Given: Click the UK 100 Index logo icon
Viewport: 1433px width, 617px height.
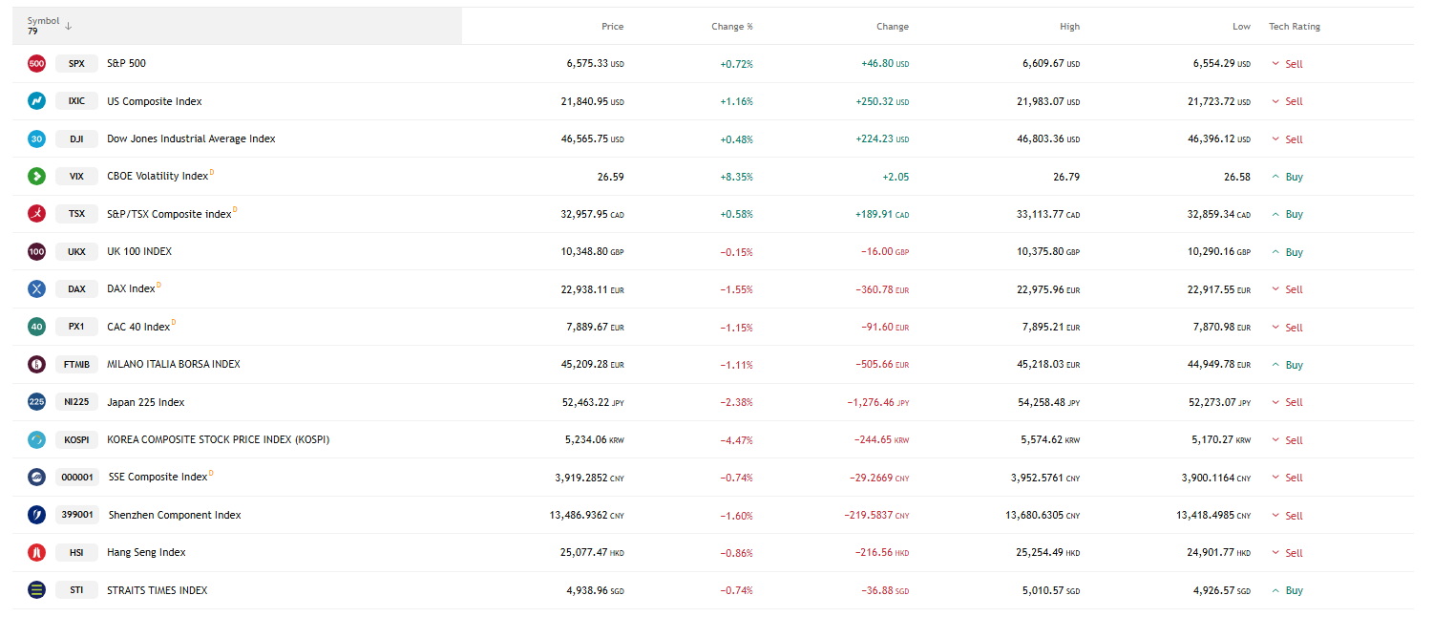Looking at the screenshot, I should 36,252.
